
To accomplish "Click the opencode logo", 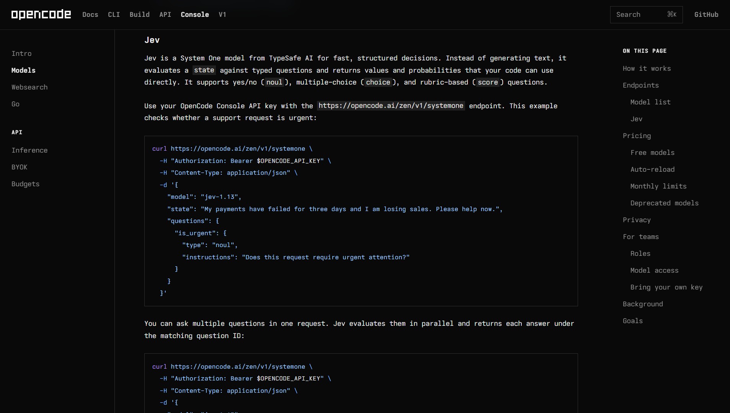I will (41, 15).
